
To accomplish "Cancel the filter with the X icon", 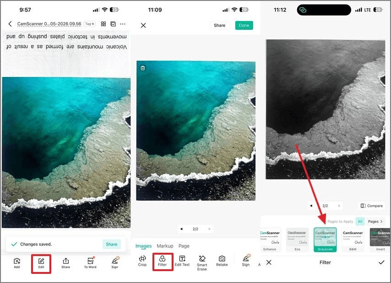I will tap(269, 262).
